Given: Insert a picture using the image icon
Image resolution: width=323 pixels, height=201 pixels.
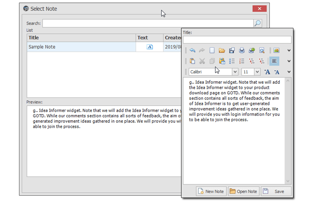Looking at the screenshot, I should coord(276,50).
